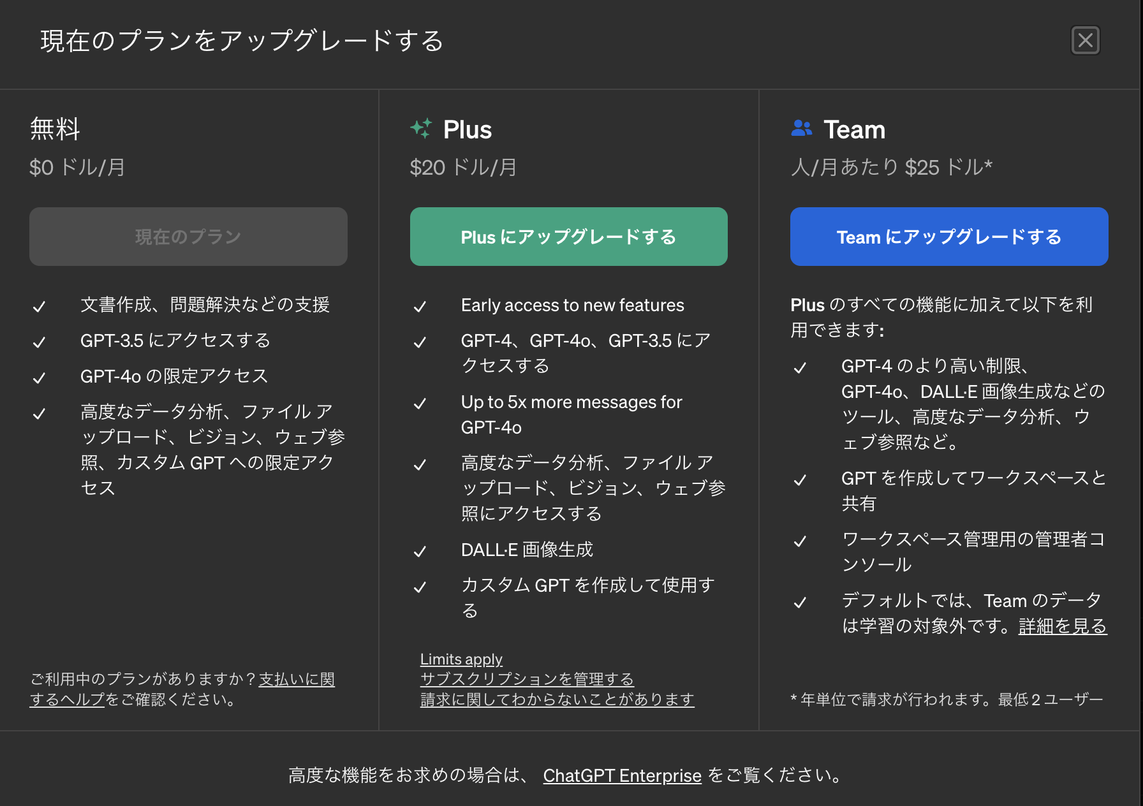Click the Plus sparkle icon
Image resolution: width=1143 pixels, height=806 pixels.
pyautogui.click(x=421, y=129)
